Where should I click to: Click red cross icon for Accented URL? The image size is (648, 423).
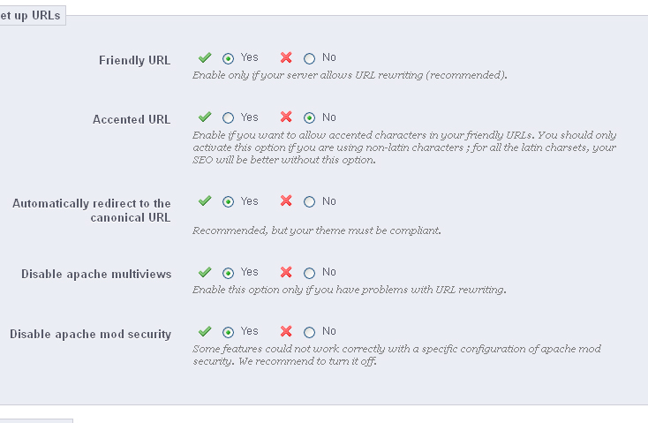pyautogui.click(x=286, y=117)
